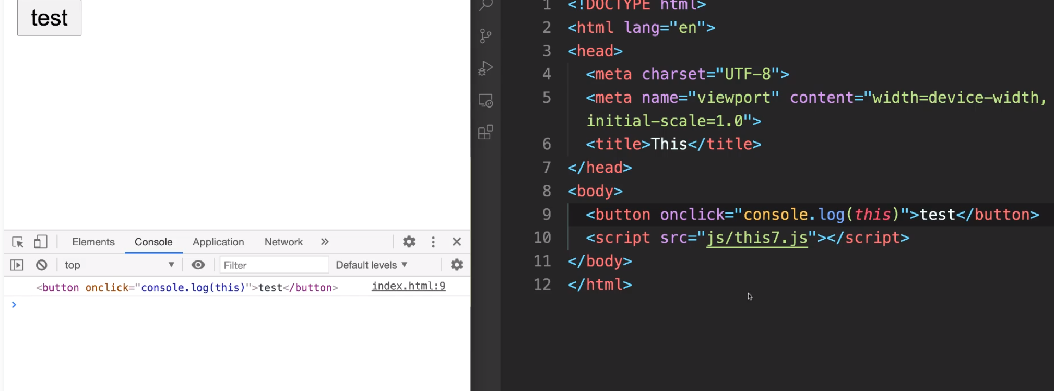The width and height of the screenshot is (1054, 391).
Task: Click the logged button element output
Action: click(187, 288)
